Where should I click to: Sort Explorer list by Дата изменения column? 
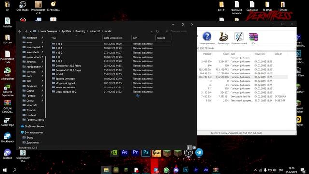[117, 38]
